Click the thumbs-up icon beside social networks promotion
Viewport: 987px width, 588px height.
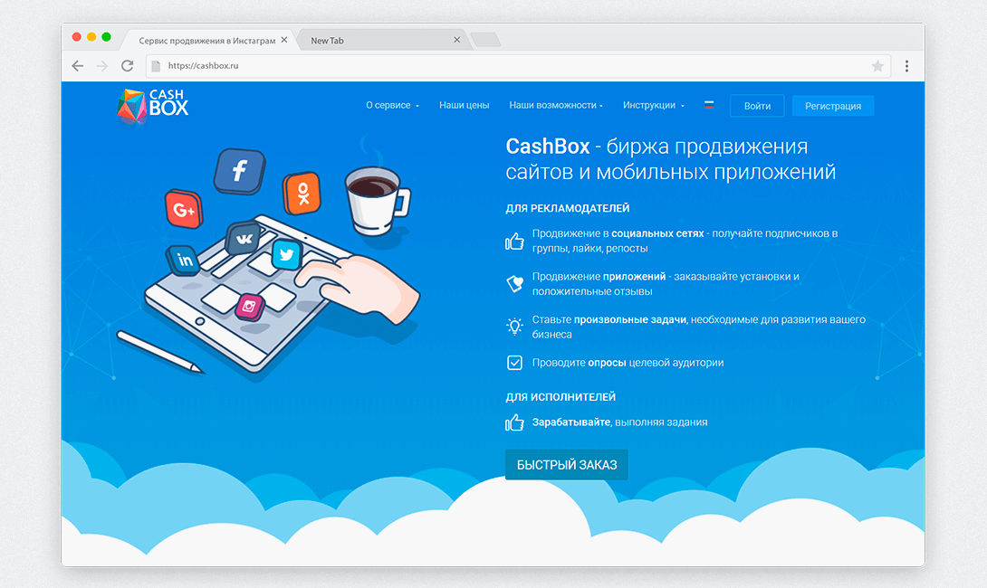coord(514,241)
